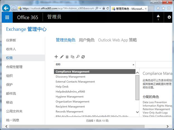Refresh the role group list
The width and height of the screenshot is (174, 130).
click(83, 57)
